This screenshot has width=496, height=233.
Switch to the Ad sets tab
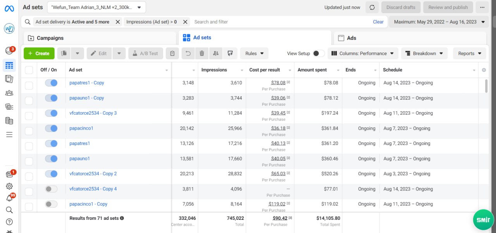(255, 38)
